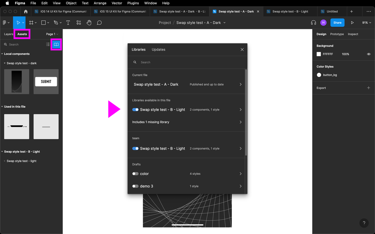Toggle background visibility eye icon
This screenshot has width=375, height=234.
(369, 54)
